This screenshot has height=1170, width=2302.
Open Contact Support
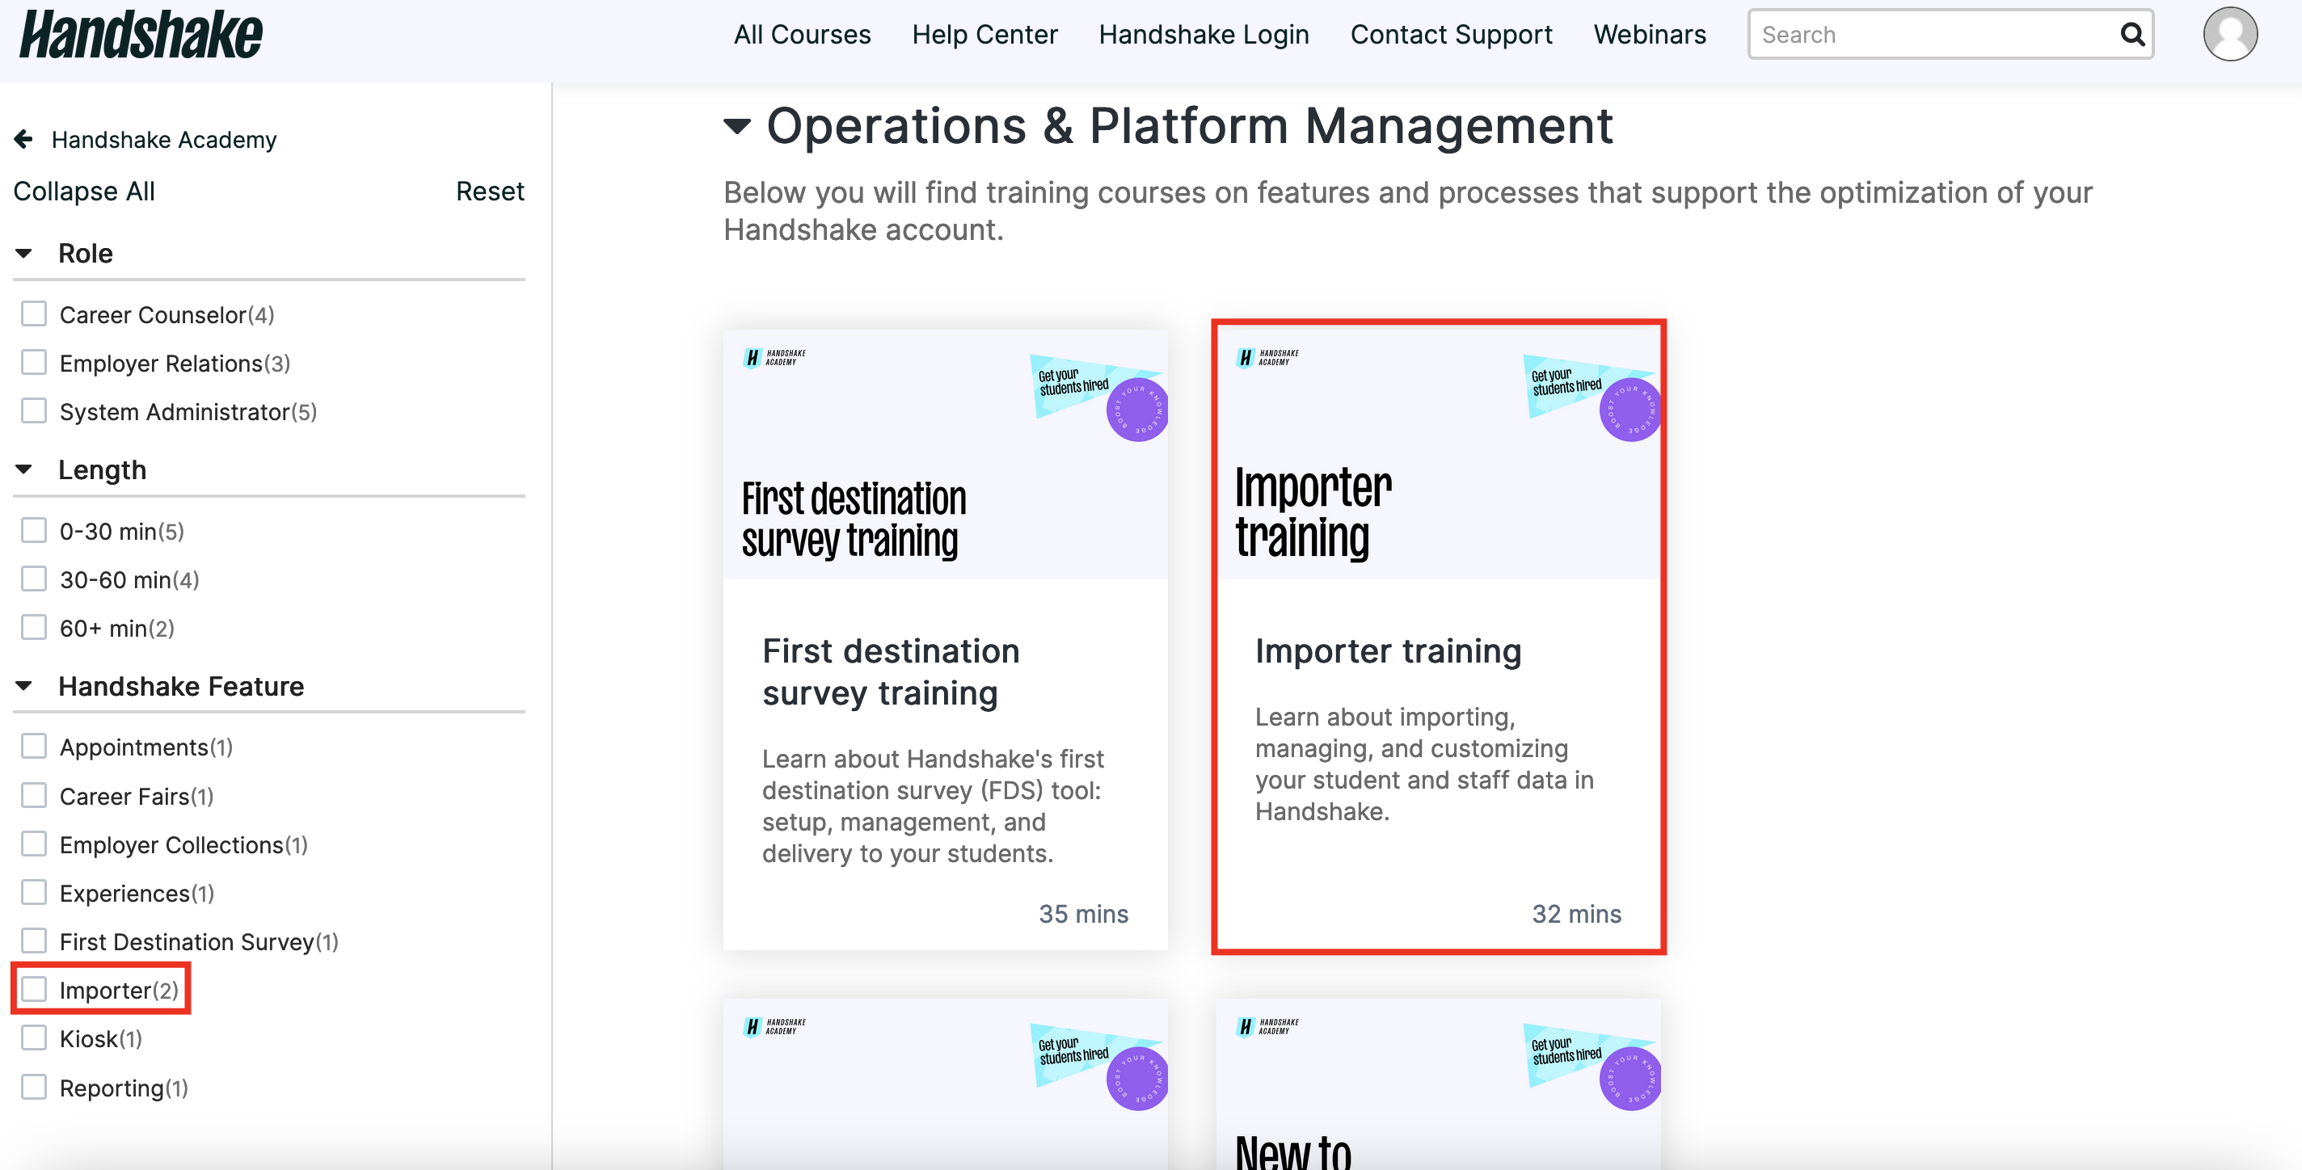[x=1450, y=35]
